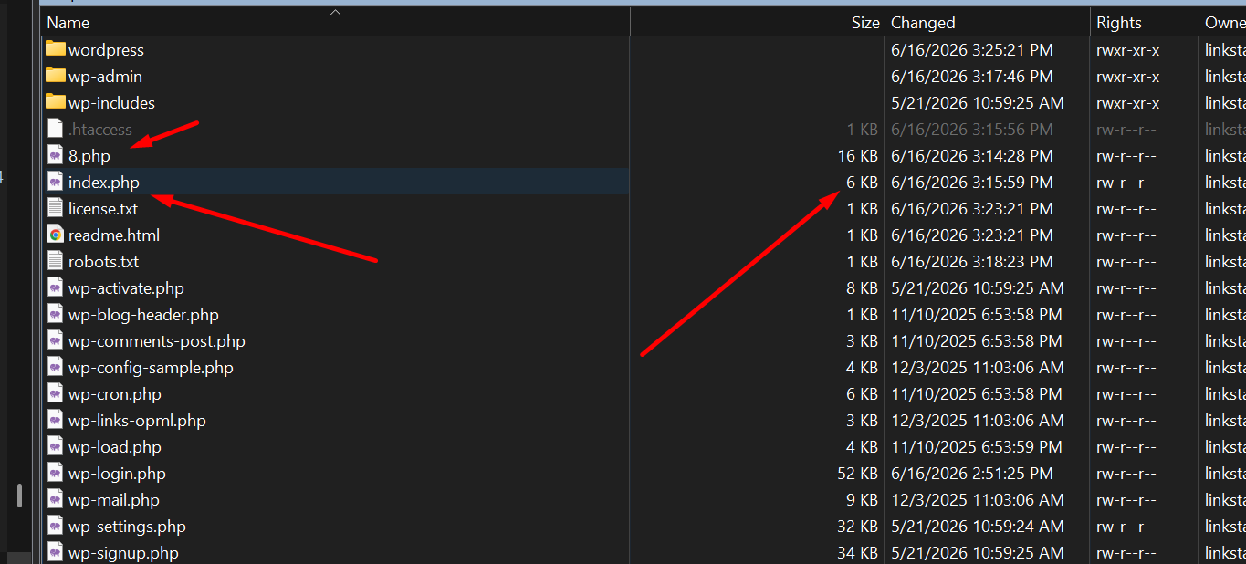Screen dimensions: 1246x564
Task: Select the file name robots.txt
Action: click(104, 262)
